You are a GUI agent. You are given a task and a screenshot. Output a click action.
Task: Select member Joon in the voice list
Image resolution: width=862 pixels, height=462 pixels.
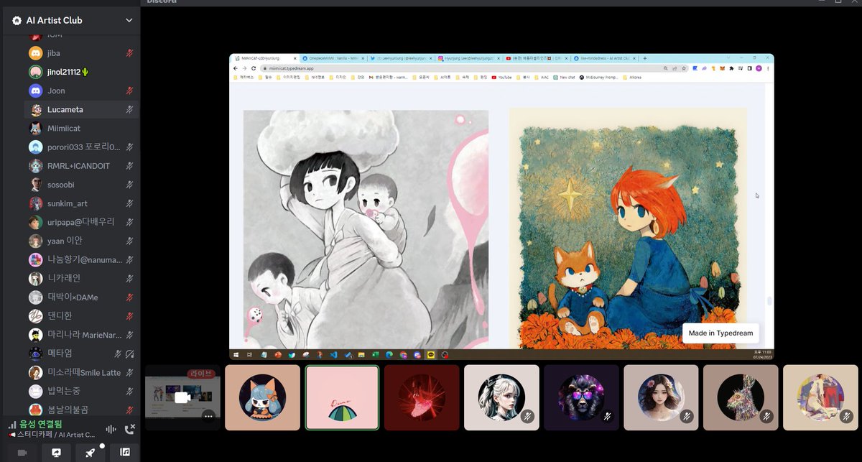point(83,91)
